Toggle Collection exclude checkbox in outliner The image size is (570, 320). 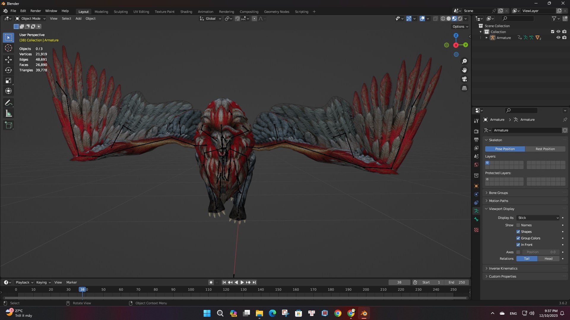(x=552, y=32)
